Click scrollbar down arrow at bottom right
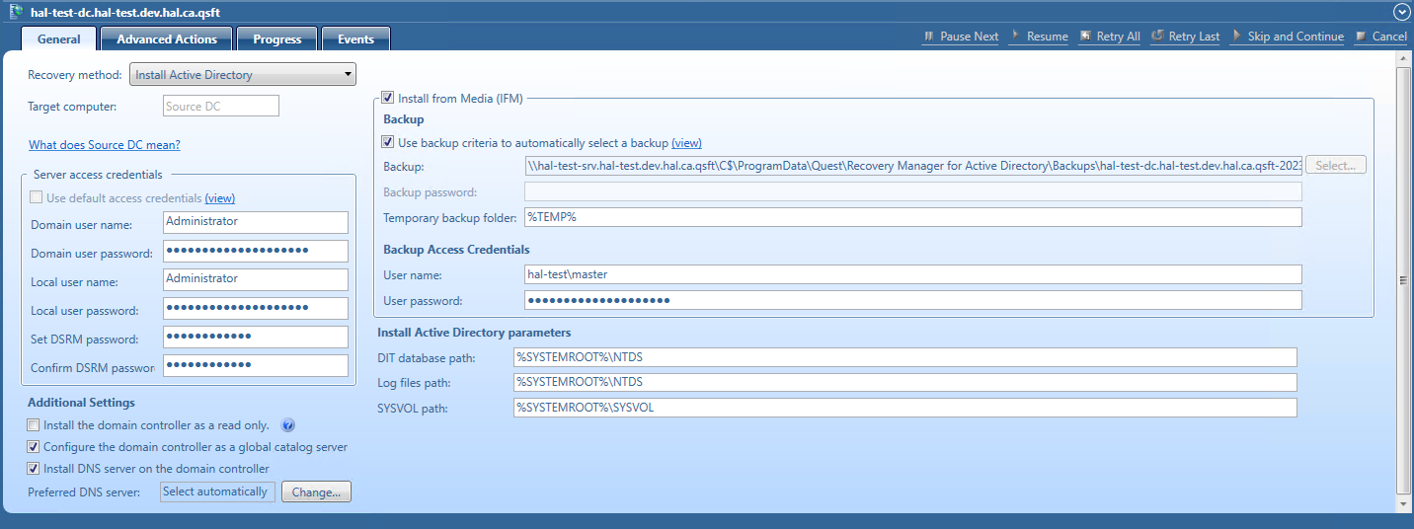The width and height of the screenshot is (1414, 529). coord(1403,503)
